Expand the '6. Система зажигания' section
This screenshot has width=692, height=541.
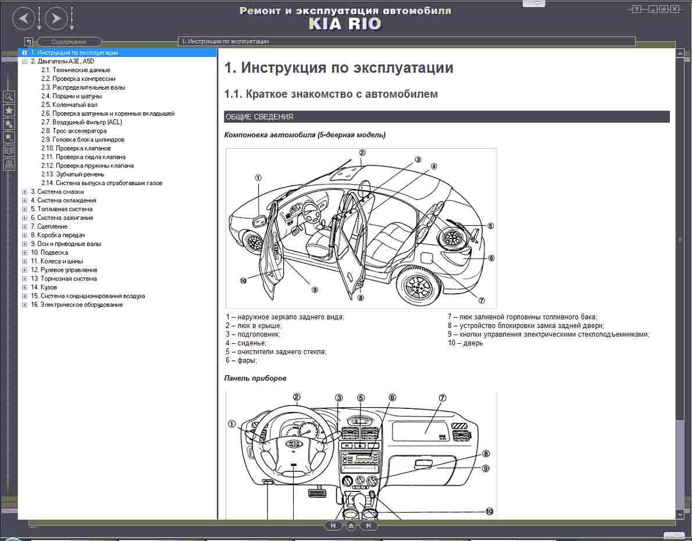coord(24,218)
